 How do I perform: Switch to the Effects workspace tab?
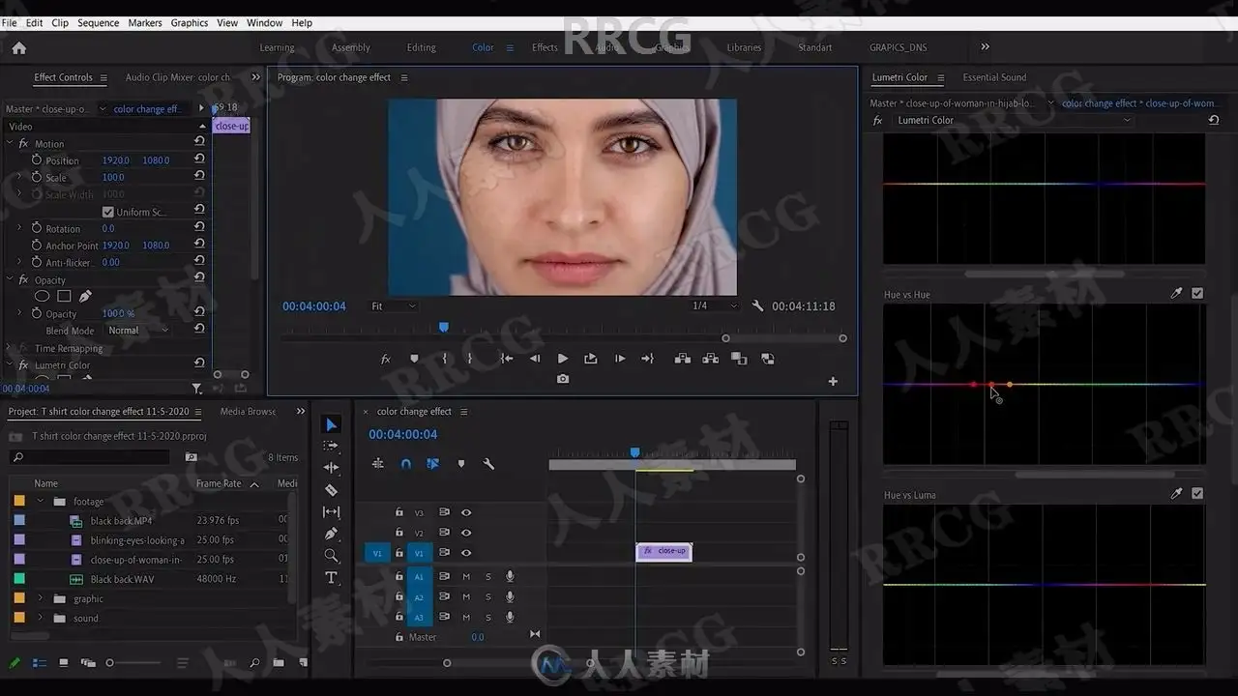[545, 47]
